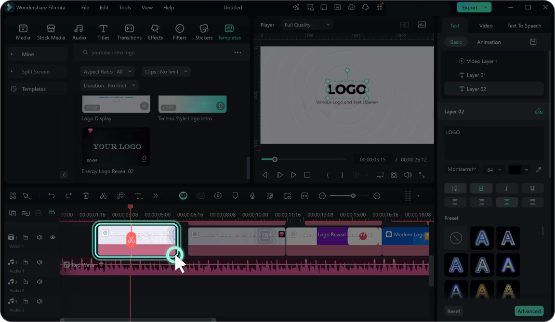
Task: Click the scissors Split tool in timeline toolbar
Action: 103,196
